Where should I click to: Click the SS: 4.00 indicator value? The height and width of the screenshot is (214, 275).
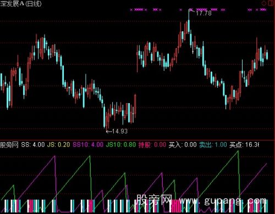click(x=33, y=145)
